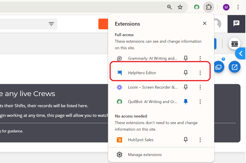This screenshot has width=246, height=163.
Task: Select HelpHero Editor from extensions list
Action: 142,73
